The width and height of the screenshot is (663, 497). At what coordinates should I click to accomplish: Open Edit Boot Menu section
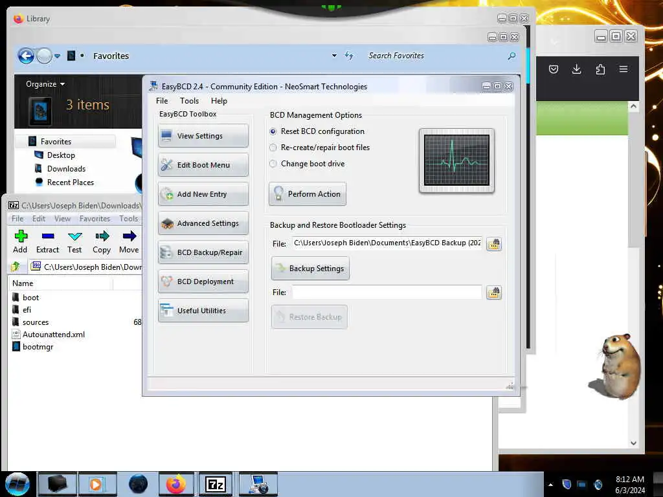(x=203, y=165)
